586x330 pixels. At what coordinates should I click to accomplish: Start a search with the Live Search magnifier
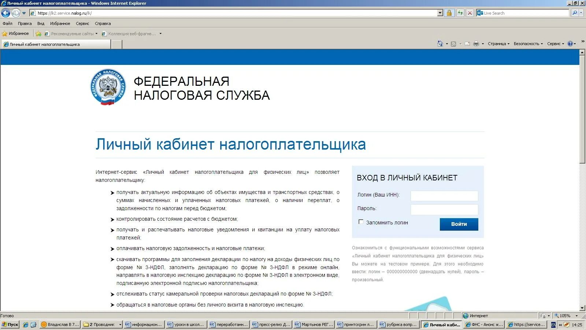pos(575,13)
